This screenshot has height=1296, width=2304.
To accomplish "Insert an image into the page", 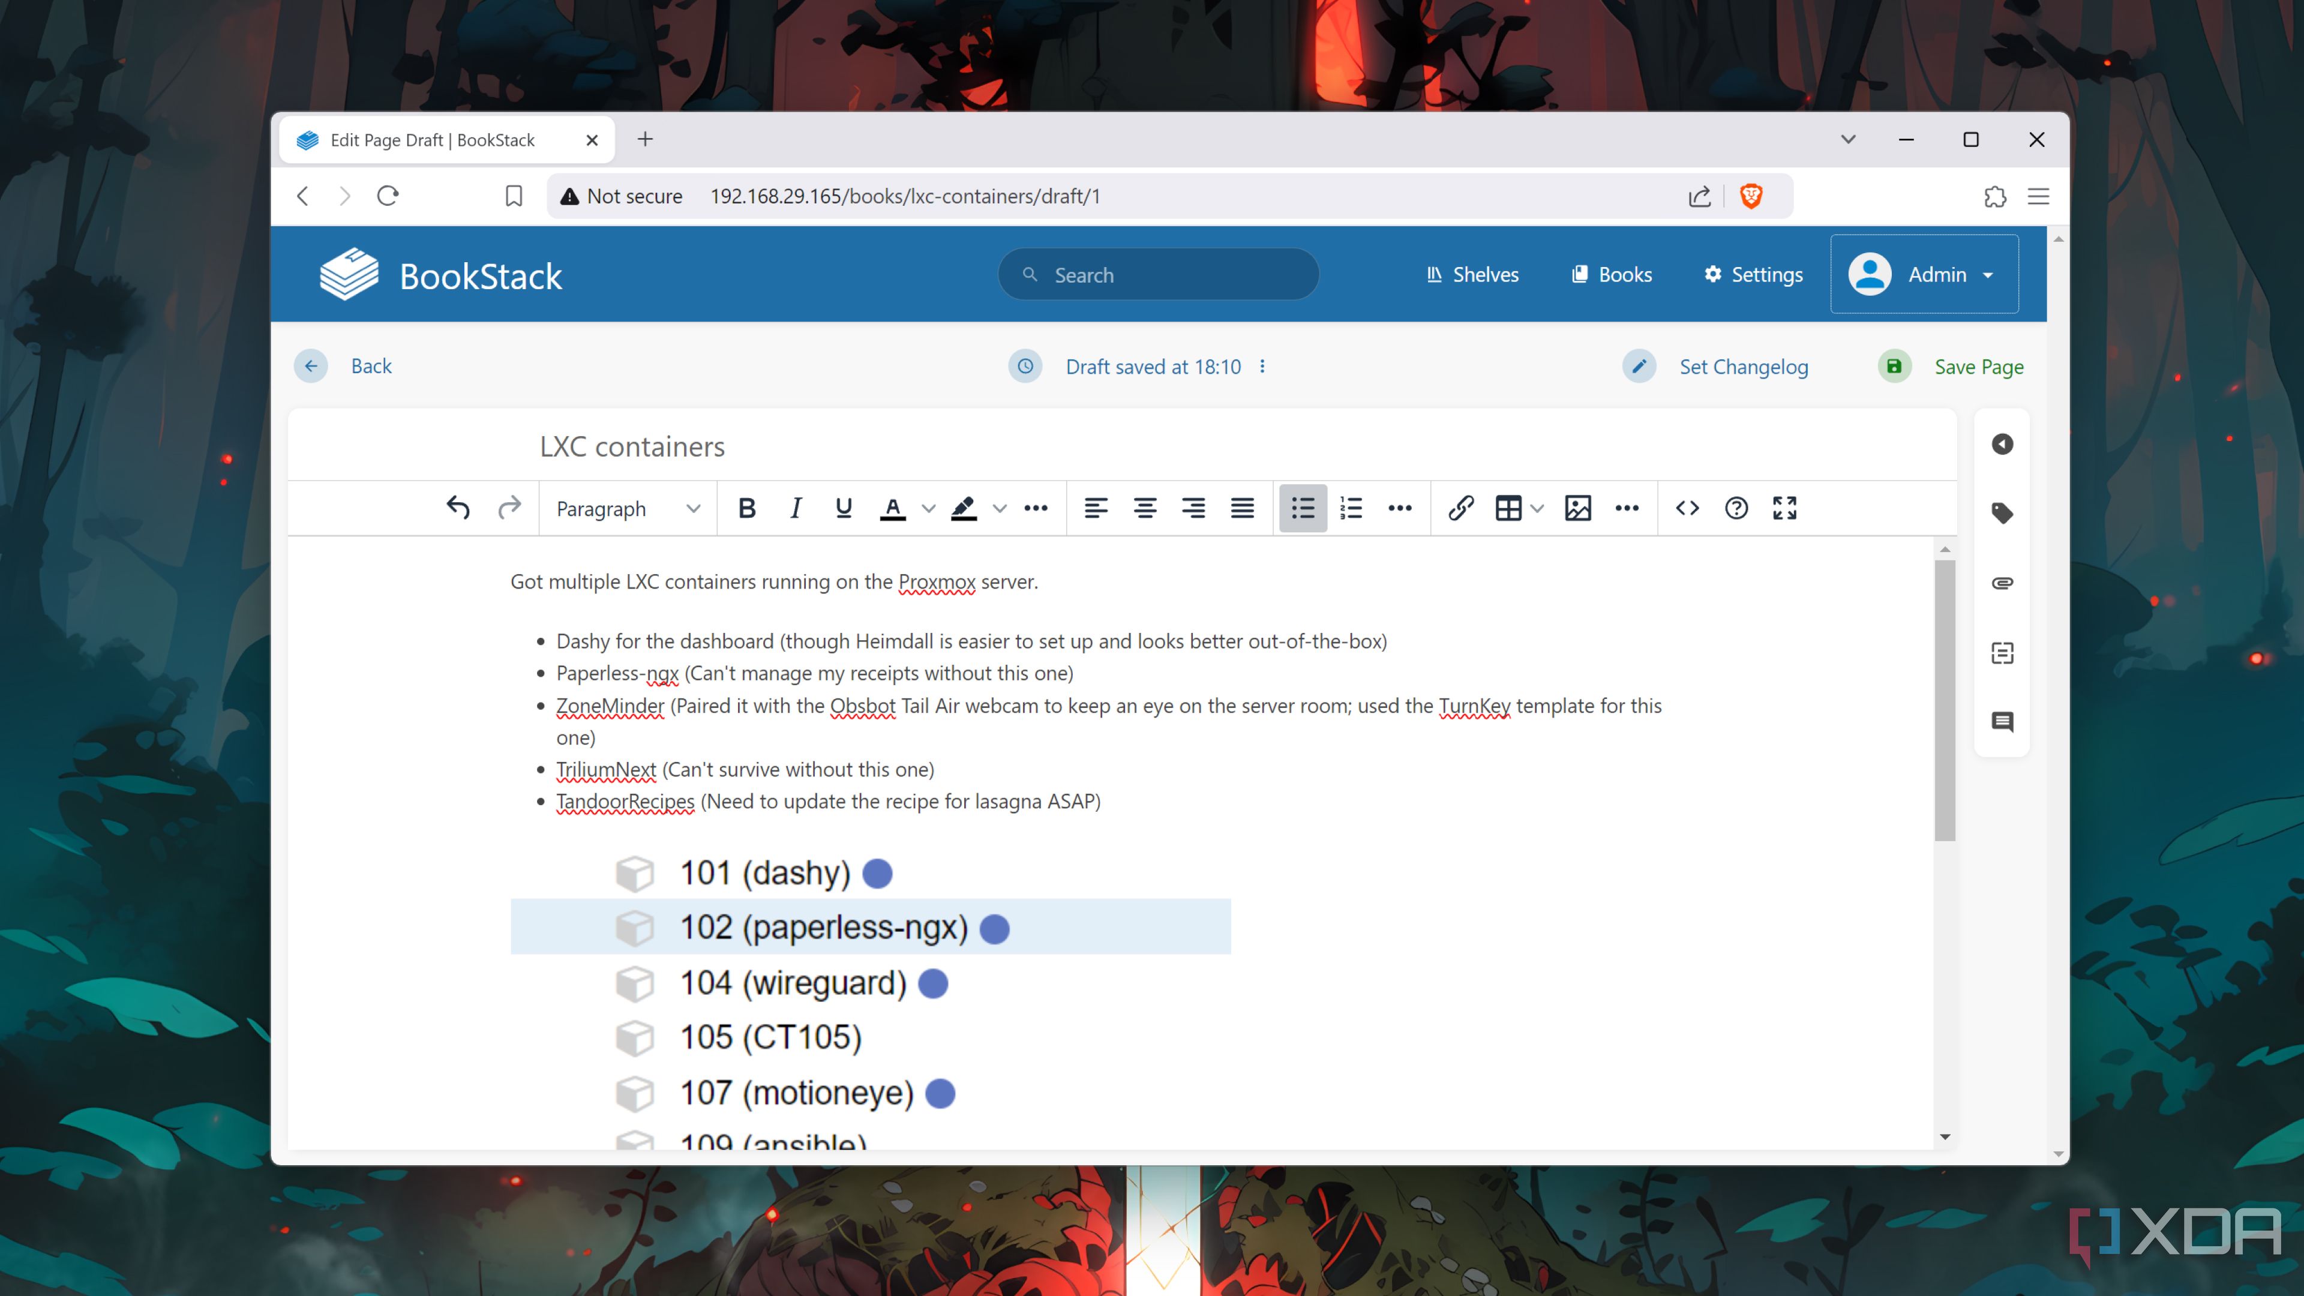I will (x=1577, y=508).
